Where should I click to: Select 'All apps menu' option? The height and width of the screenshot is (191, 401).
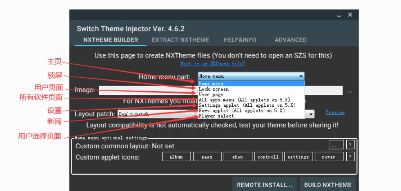pos(251,100)
